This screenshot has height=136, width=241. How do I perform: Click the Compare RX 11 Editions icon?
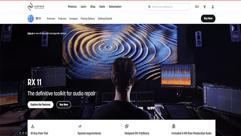point(127,126)
